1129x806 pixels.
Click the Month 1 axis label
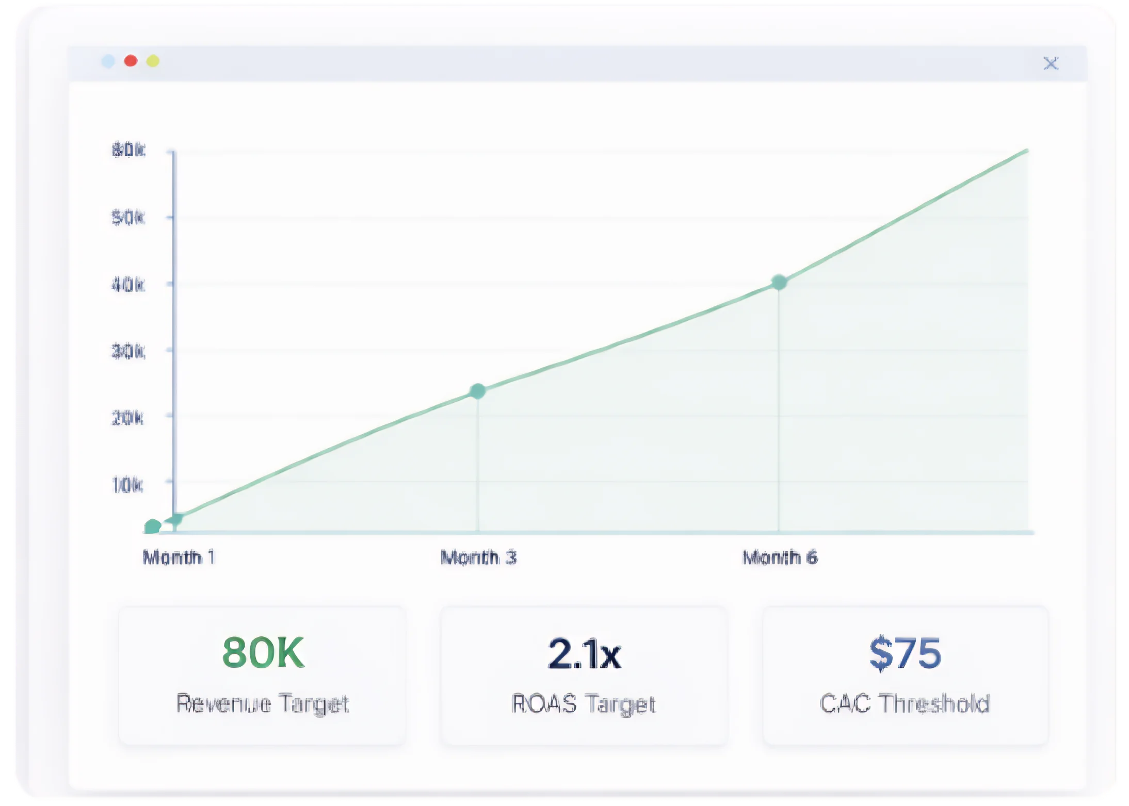pos(179,557)
